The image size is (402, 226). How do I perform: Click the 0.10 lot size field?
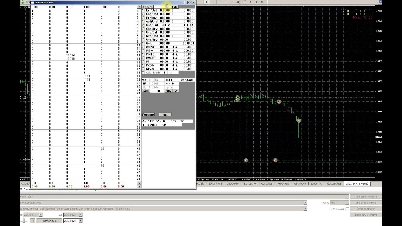[172, 80]
